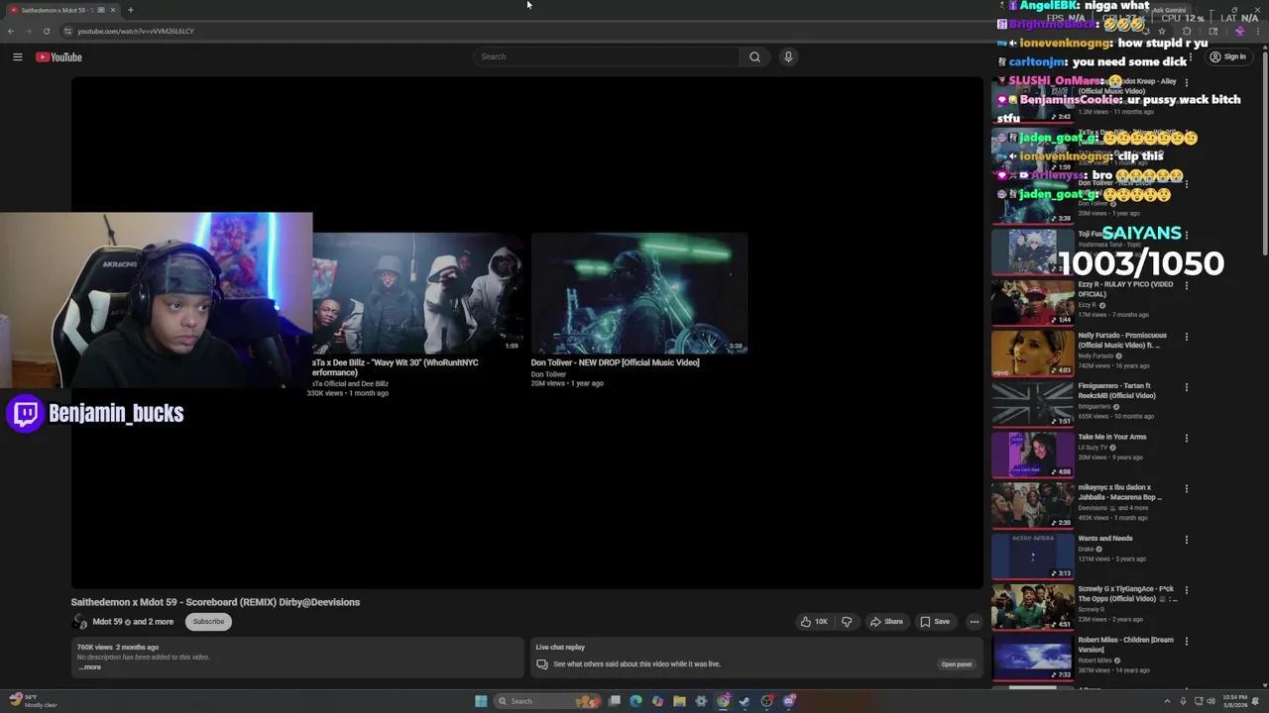Click the Windows taskbar search box
1269x713 pixels.
click(x=548, y=701)
